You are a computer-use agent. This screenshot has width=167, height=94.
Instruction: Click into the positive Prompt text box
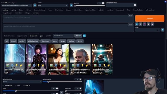[68, 19]
